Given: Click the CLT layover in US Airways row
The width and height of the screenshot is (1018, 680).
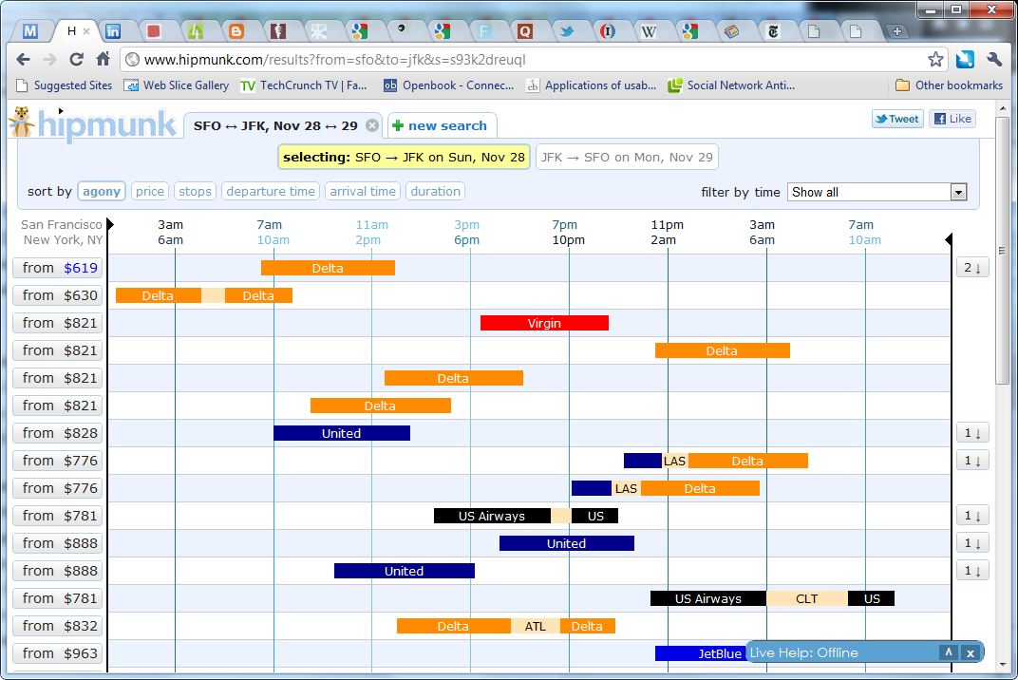Looking at the screenshot, I should (807, 599).
